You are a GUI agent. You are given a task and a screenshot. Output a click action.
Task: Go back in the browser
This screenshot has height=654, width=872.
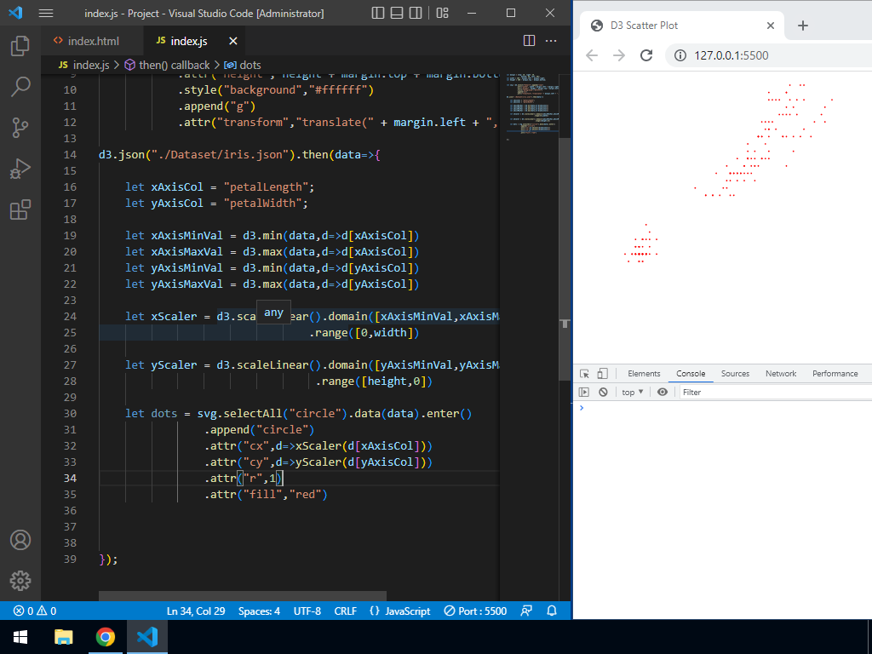coord(593,55)
